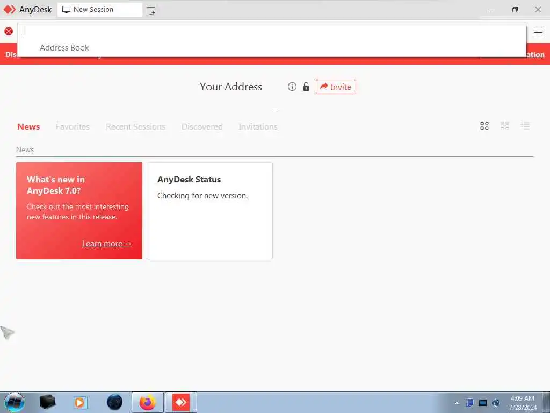The width and height of the screenshot is (550, 413).
Task: Open the What's new in AnyDesk 7.0 card
Action: (x=79, y=211)
